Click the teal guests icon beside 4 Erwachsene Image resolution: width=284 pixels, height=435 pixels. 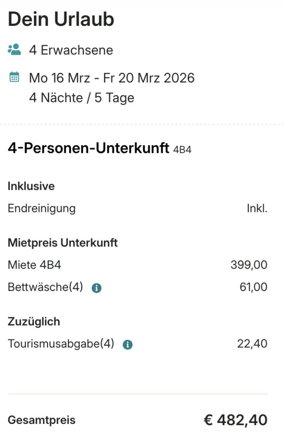(14, 49)
